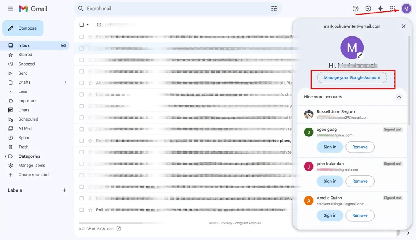Open the More options three-dot menu
Screen dimensions: 416x241
click(110, 25)
